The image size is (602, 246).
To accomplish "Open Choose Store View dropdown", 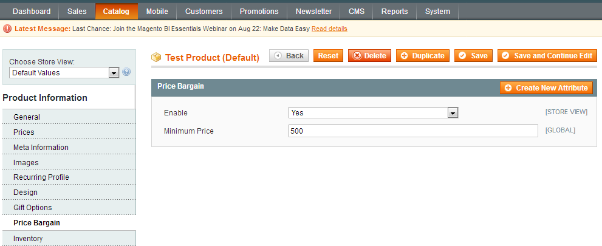I will (x=64, y=73).
